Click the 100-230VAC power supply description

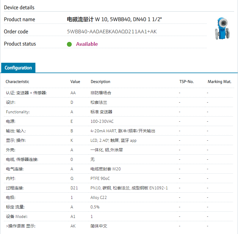[102, 121]
